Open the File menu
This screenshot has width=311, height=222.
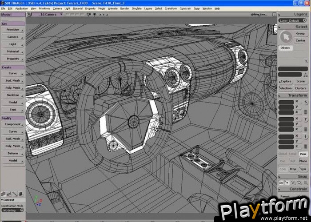3,8
